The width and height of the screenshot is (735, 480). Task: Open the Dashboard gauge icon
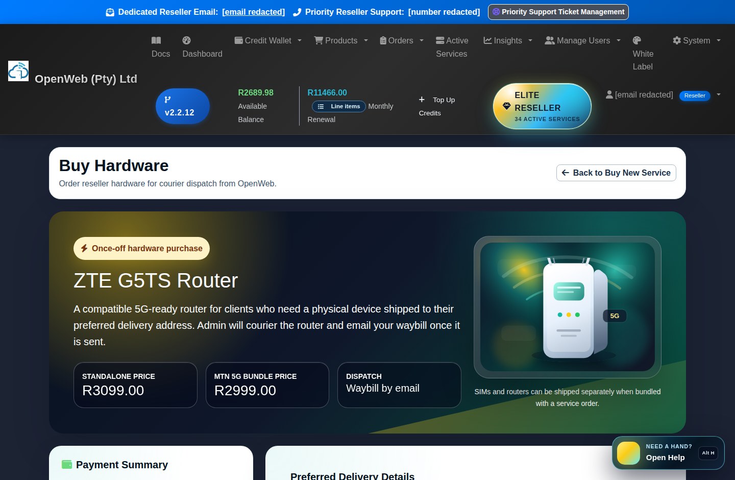[x=187, y=40]
